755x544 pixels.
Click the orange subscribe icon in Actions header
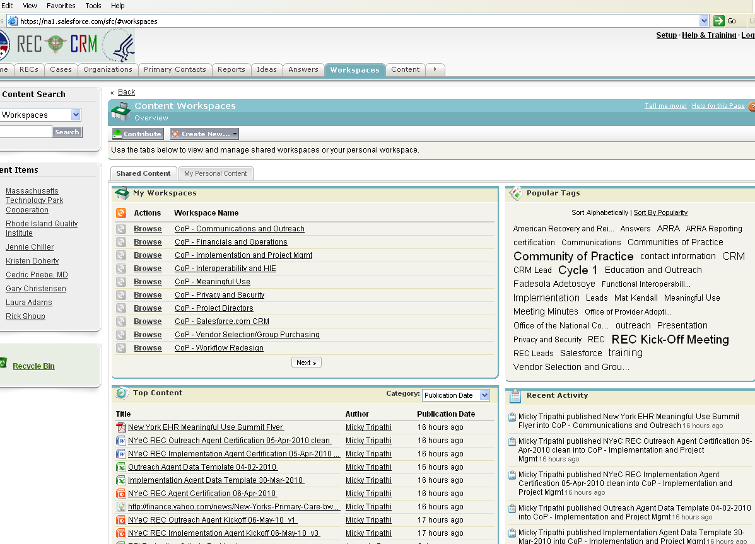point(121,213)
